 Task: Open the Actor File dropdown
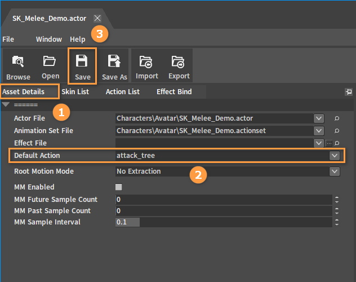pos(319,118)
